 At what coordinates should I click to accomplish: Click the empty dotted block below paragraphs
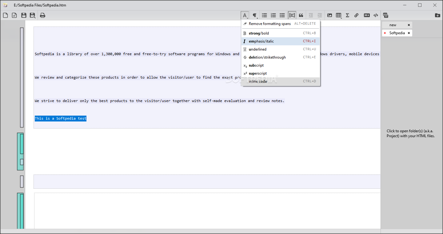click(x=207, y=182)
